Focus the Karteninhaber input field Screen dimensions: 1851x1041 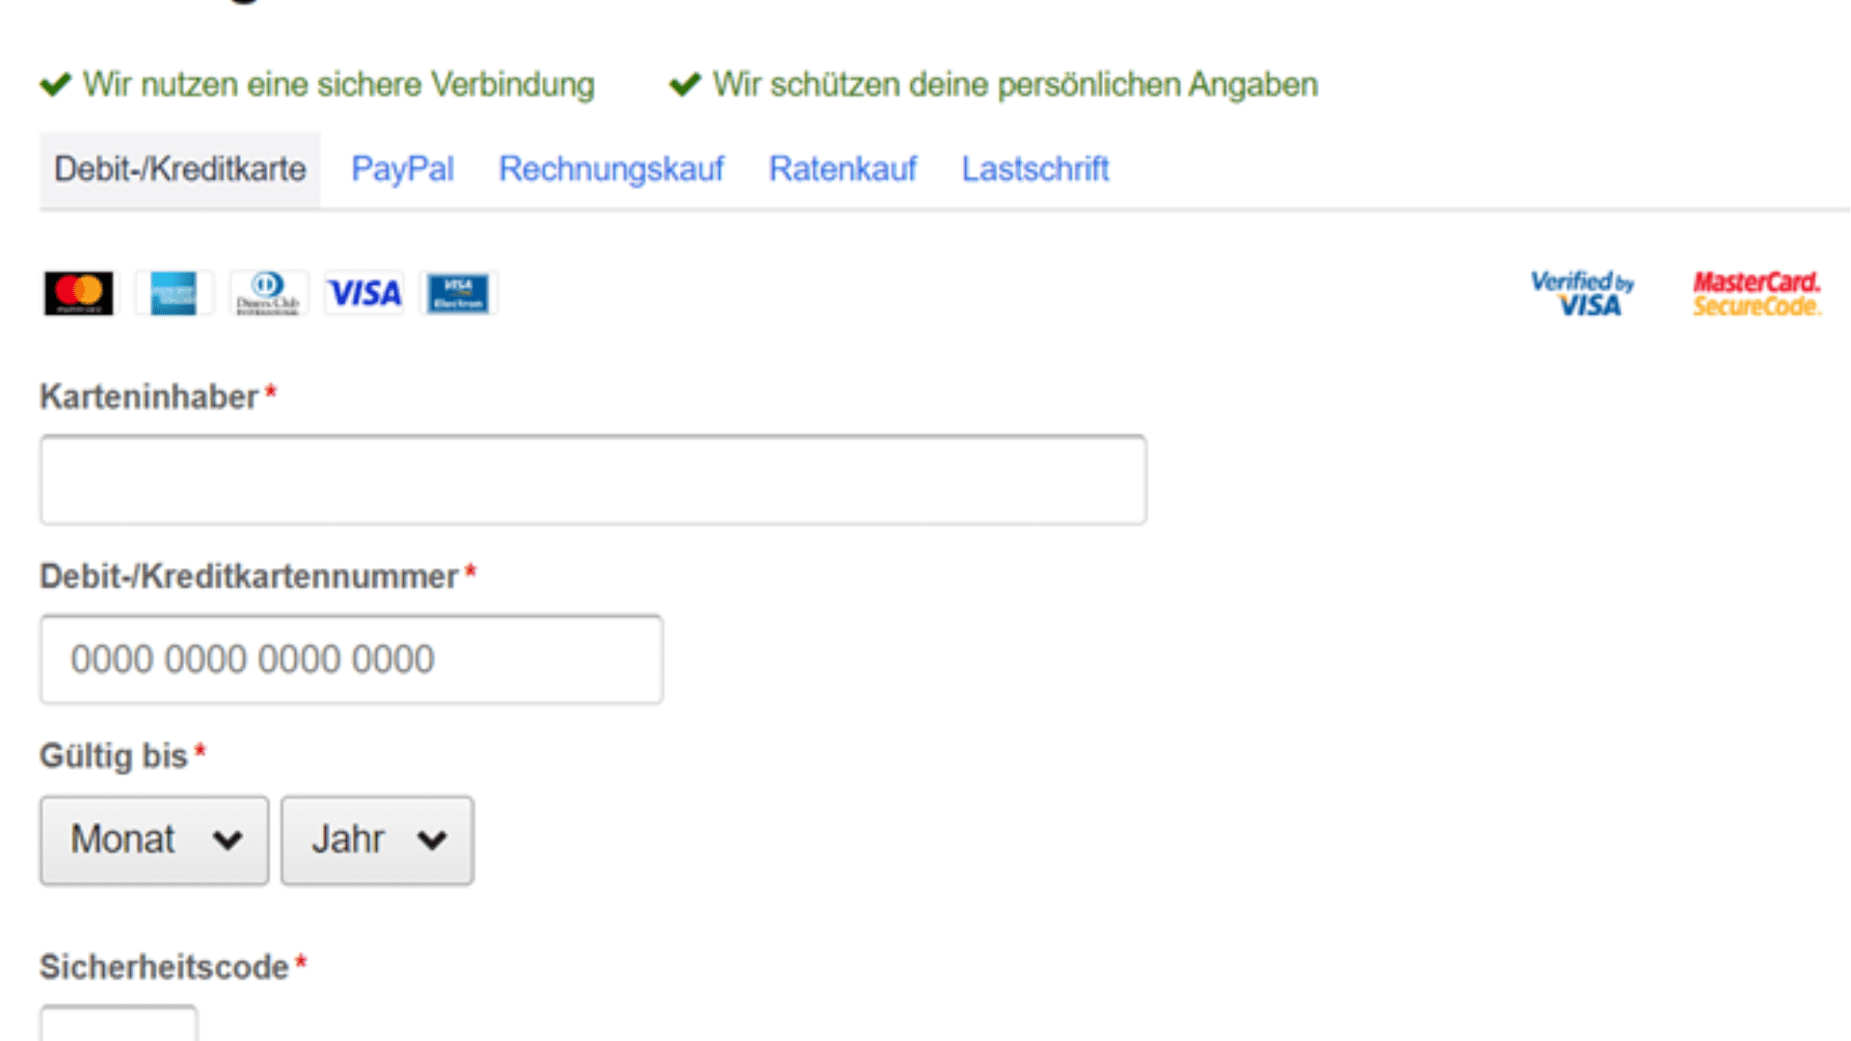(x=593, y=480)
